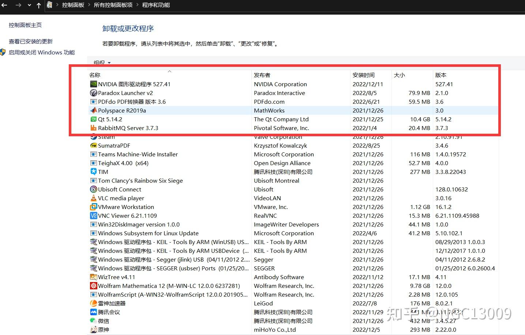Expand chevron between 所有控制面板项 and 程序和功能

pyautogui.click(x=138, y=5)
